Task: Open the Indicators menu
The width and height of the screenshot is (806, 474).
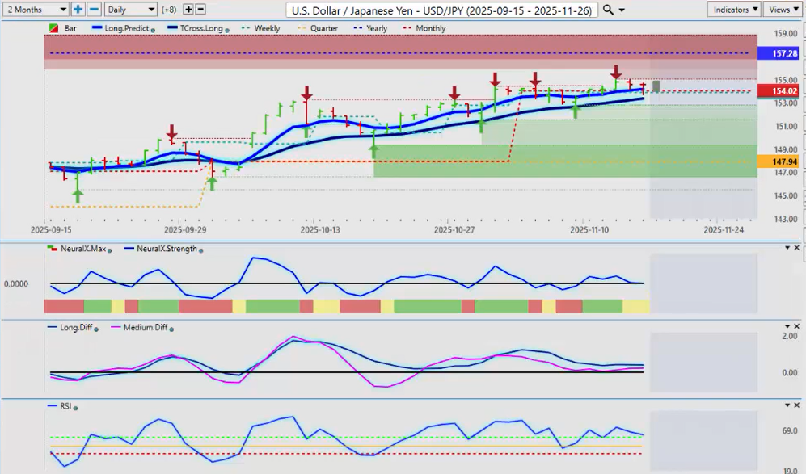Action: point(733,9)
